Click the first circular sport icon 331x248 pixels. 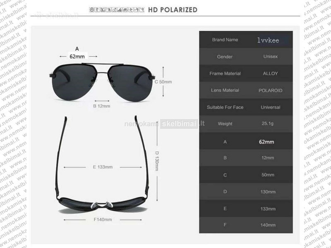coord(91,10)
